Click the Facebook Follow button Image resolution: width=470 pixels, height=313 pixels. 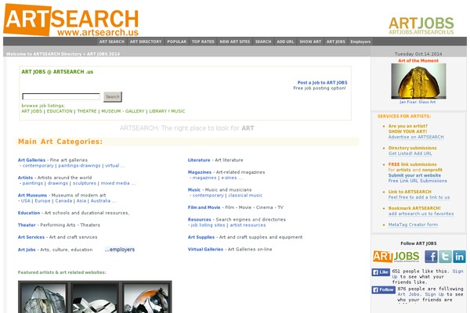pyautogui.click(x=383, y=290)
